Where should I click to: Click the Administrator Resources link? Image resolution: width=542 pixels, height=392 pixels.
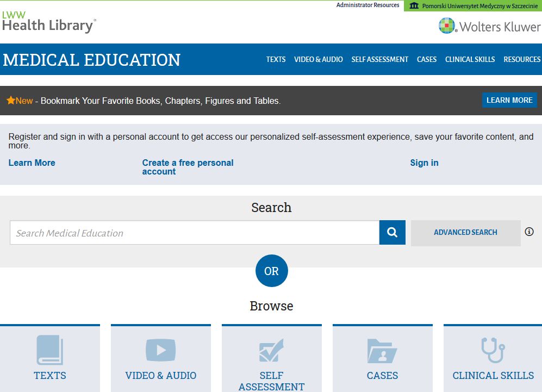click(x=368, y=5)
